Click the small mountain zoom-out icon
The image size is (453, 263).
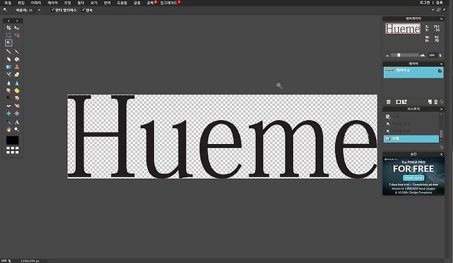click(388, 55)
